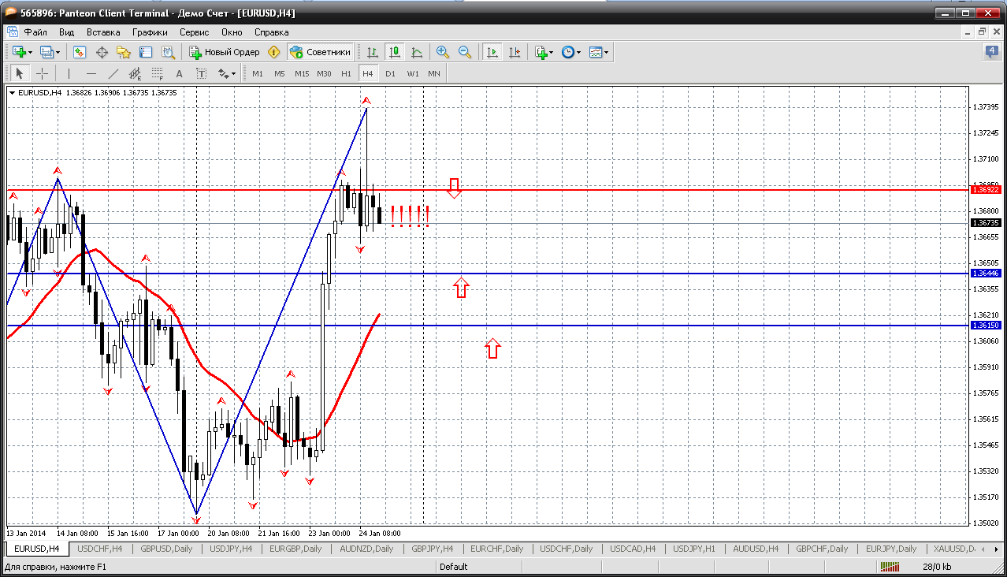Viewport: 1007px width, 577px height.
Task: Open the Вставка menu
Action: (103, 32)
